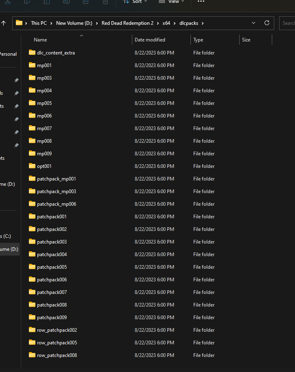Click folder icon next to opt001
295x372 pixels.
(32, 166)
